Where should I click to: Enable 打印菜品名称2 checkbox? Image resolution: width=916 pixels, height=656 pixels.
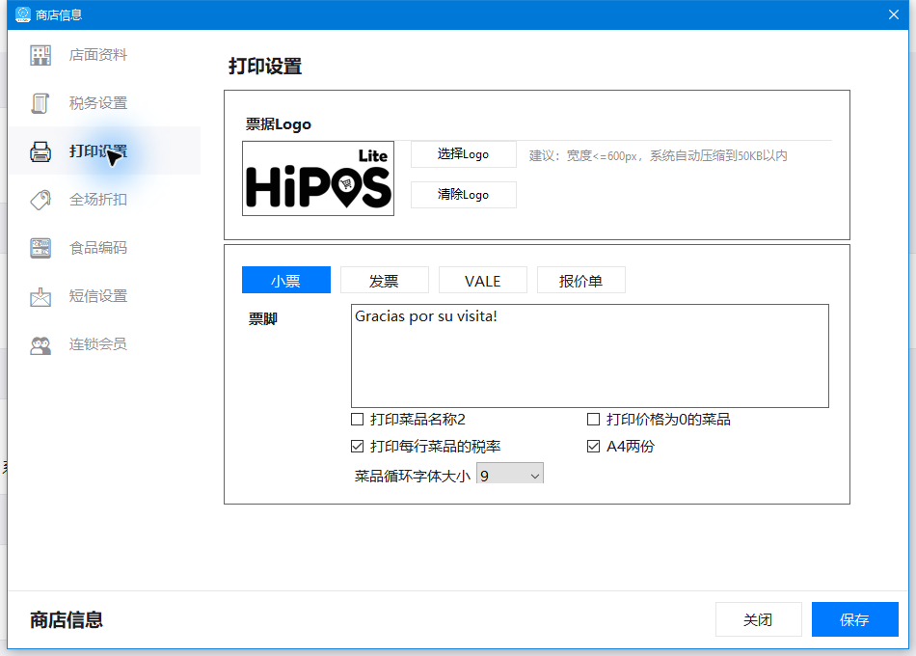[x=357, y=420]
